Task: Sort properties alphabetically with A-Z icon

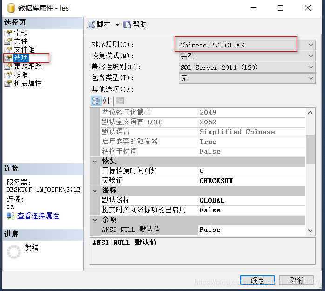Action: pos(106,101)
